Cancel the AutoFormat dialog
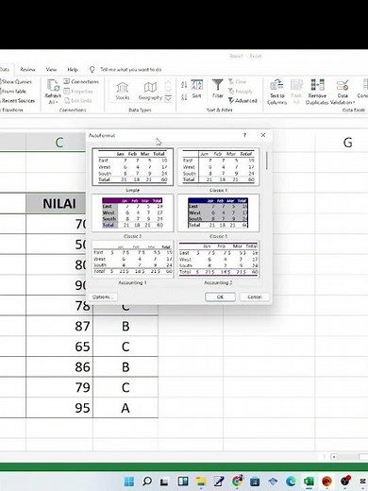Image resolution: width=368 pixels, height=491 pixels. pos(255,296)
